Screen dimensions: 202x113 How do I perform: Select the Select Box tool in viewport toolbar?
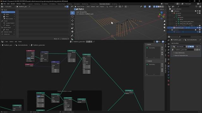click(x=72, y=13)
